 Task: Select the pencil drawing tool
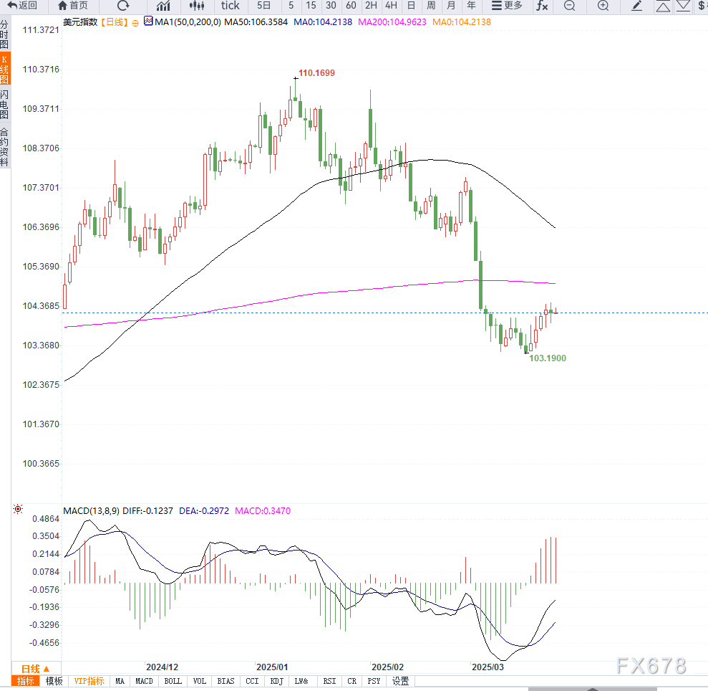[x=636, y=6]
